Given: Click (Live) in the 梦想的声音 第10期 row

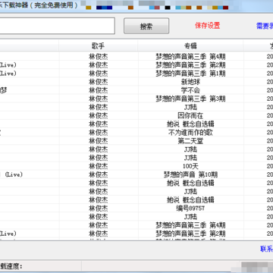Looking at the screenshot, I should point(14,174).
